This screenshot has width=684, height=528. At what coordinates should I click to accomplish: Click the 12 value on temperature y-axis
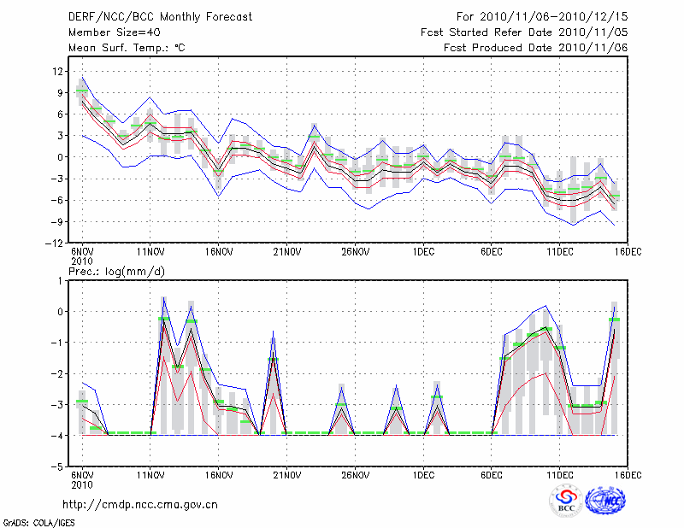point(58,71)
